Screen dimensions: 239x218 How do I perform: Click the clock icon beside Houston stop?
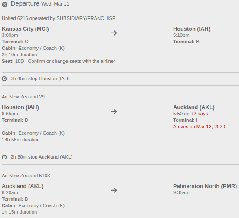(x=4, y=79)
